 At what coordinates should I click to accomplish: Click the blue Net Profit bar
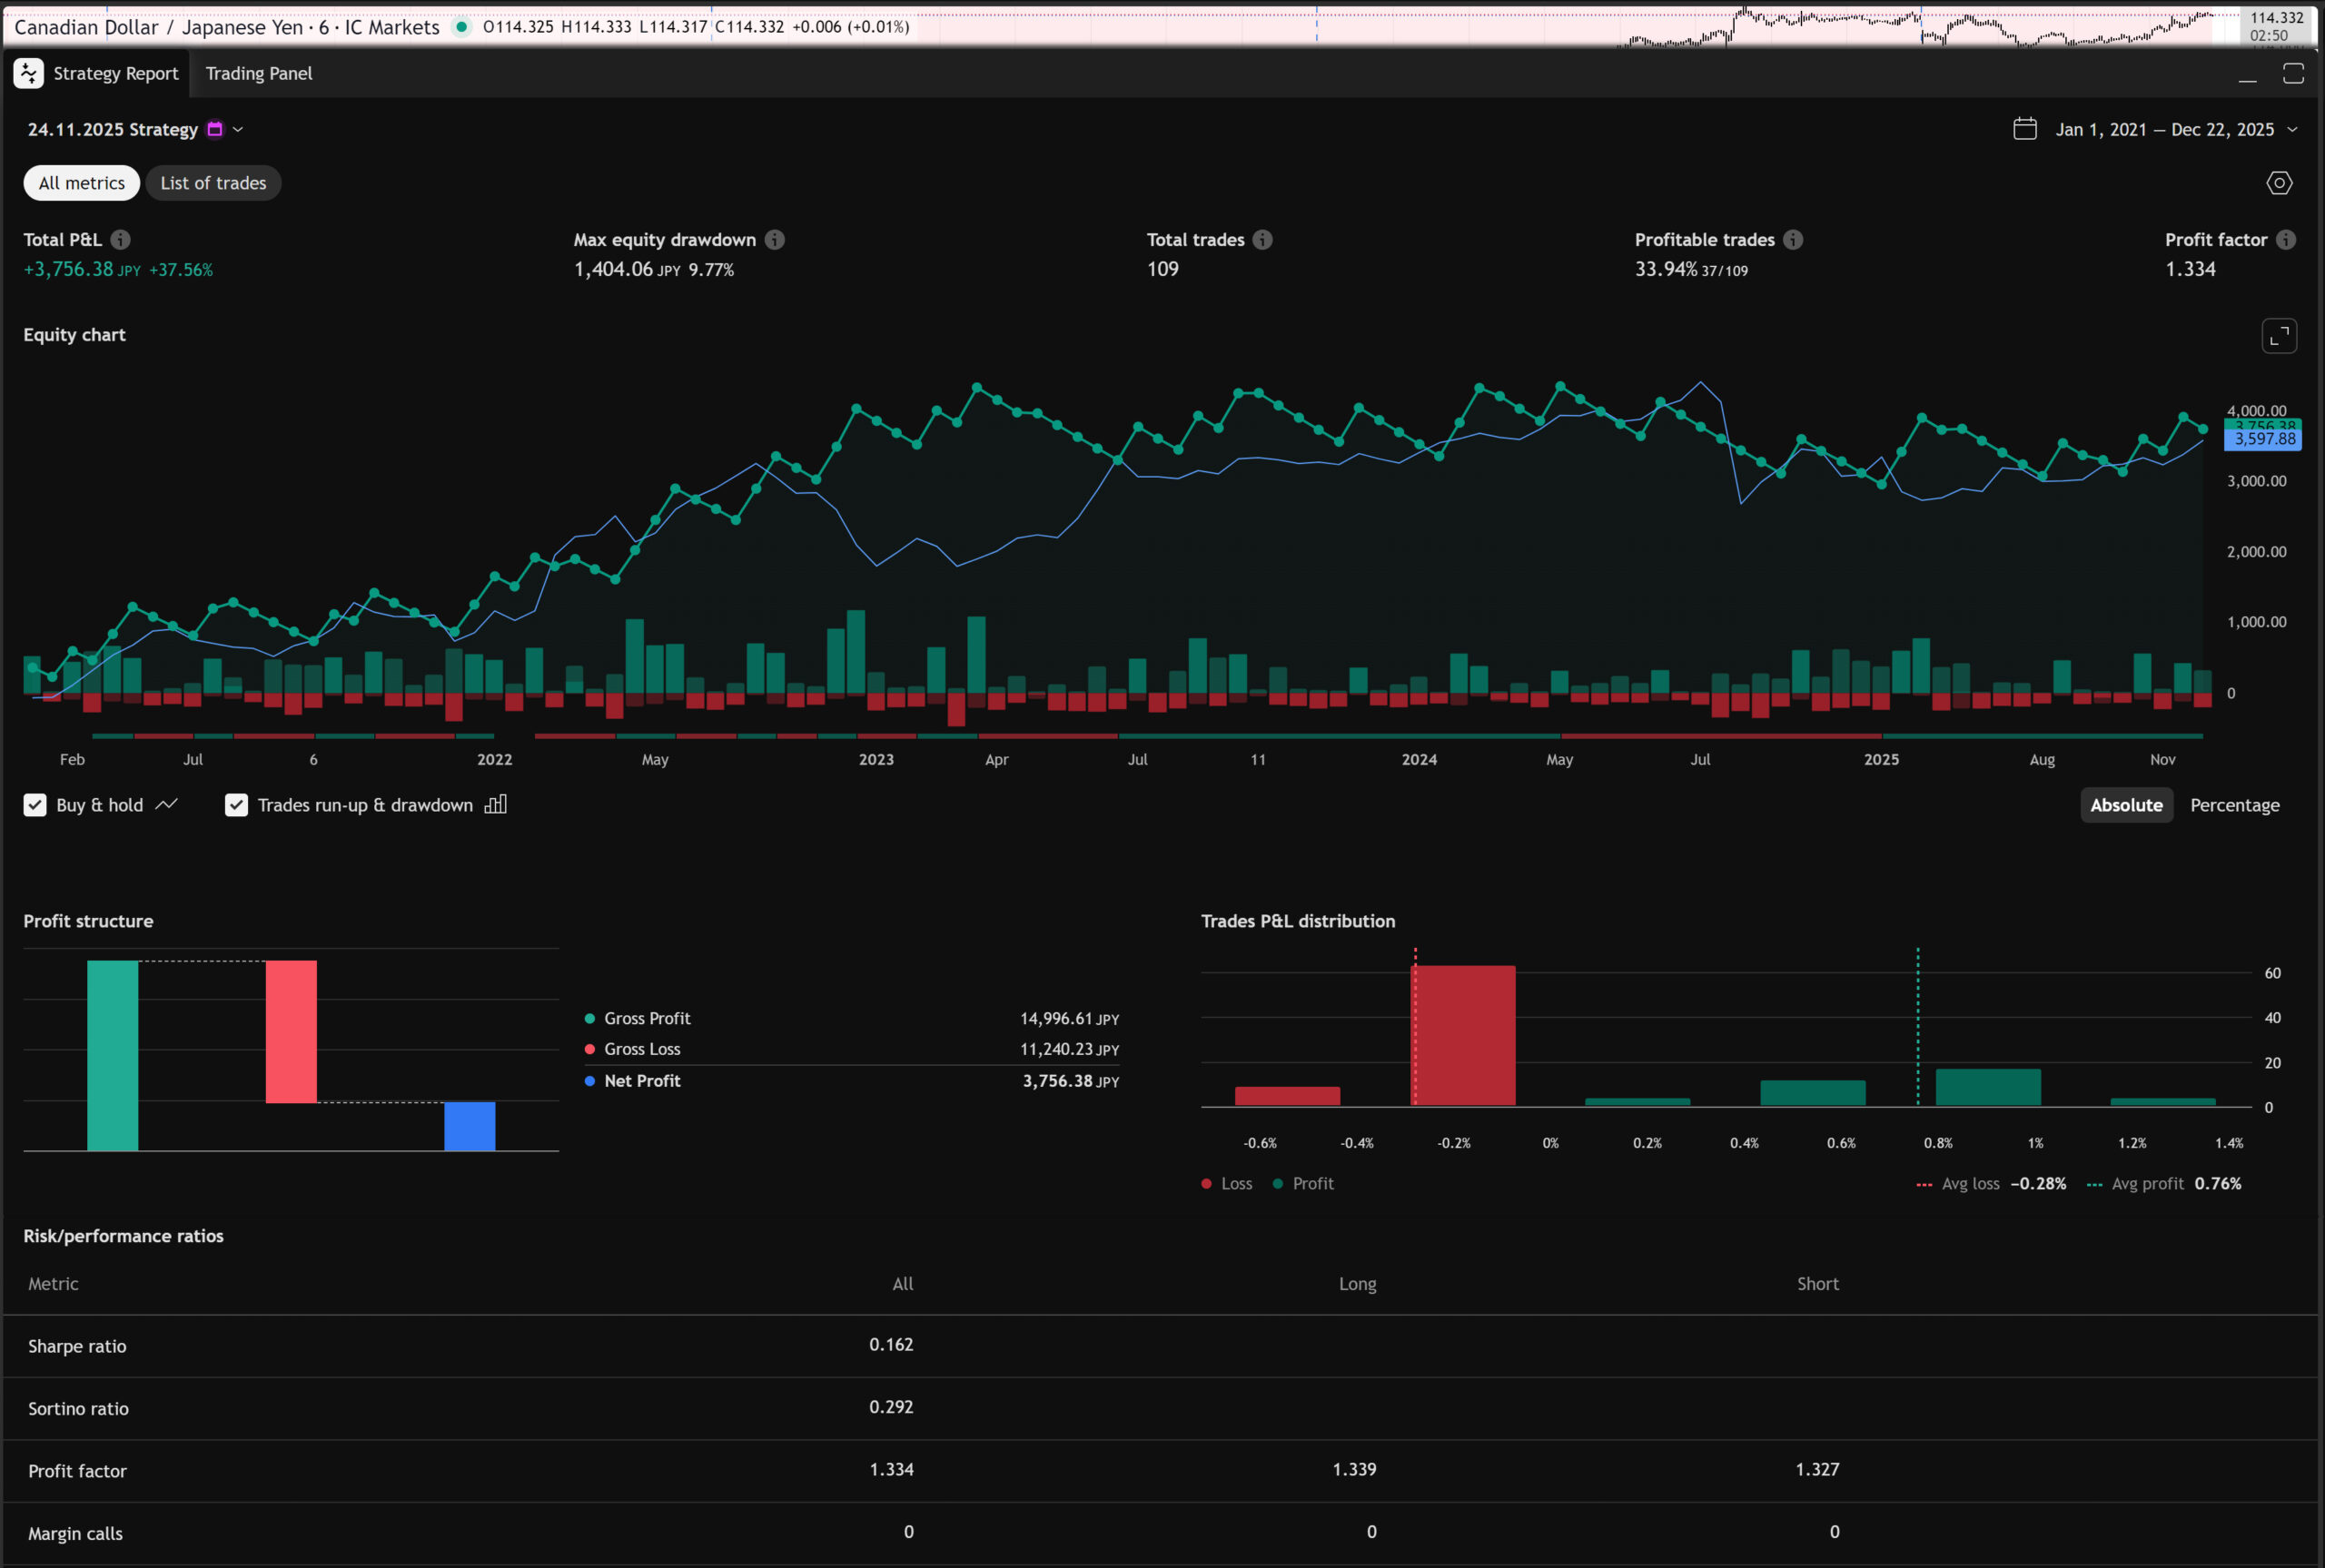pyautogui.click(x=469, y=1126)
